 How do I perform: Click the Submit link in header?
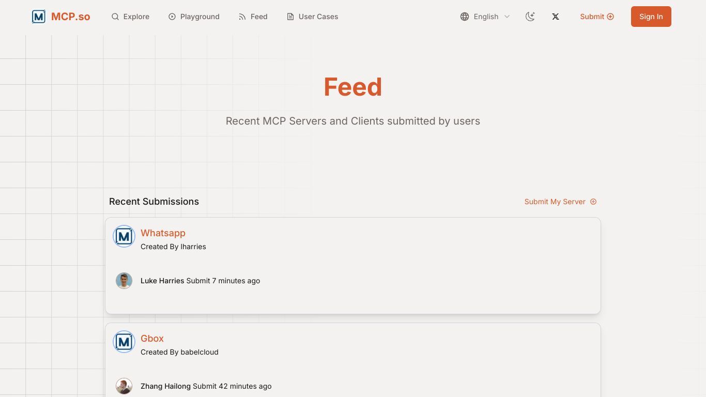tap(597, 17)
